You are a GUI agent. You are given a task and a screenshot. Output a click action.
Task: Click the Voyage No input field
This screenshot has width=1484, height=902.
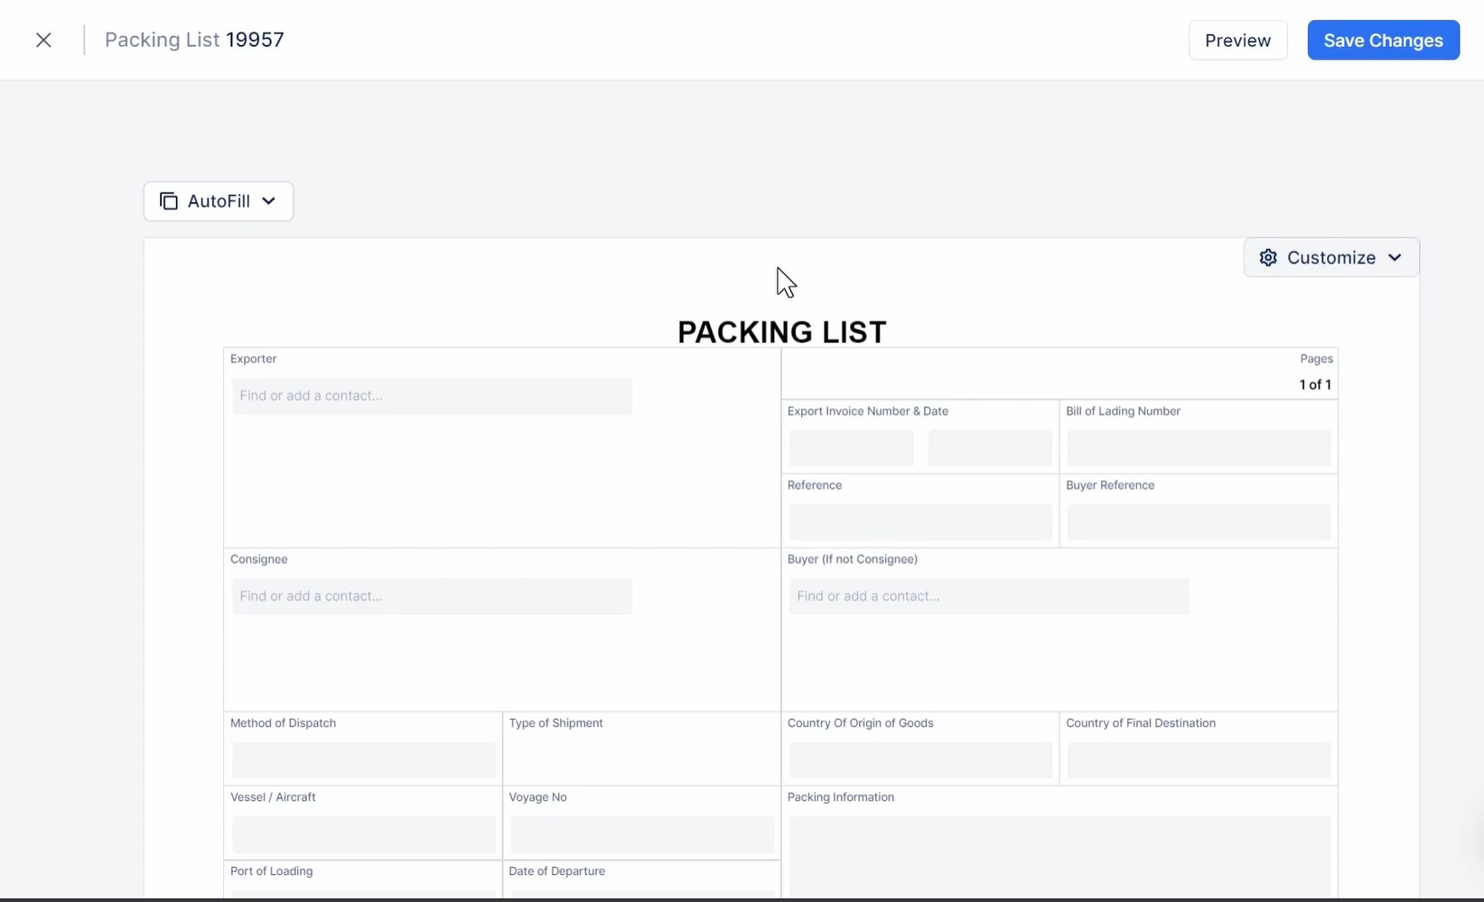642,834
